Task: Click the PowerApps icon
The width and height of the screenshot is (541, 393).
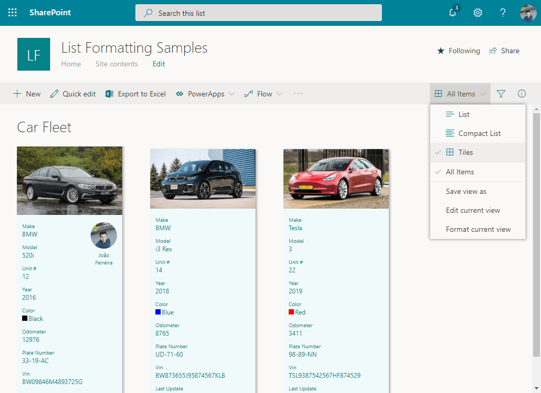Action: point(180,94)
